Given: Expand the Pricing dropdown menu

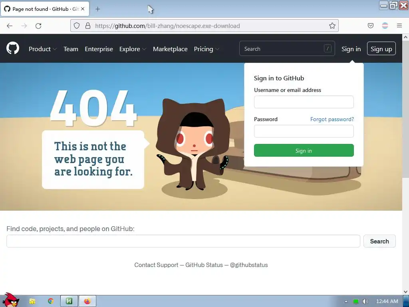Looking at the screenshot, I should point(206,49).
